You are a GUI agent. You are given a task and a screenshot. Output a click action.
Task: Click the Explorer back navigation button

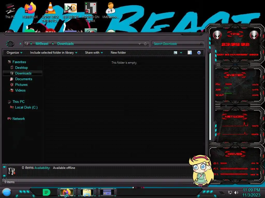10,44
